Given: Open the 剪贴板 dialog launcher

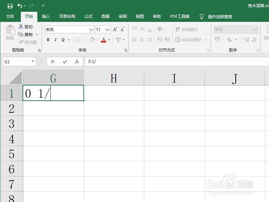Looking at the screenshot, I should pos(39,50).
